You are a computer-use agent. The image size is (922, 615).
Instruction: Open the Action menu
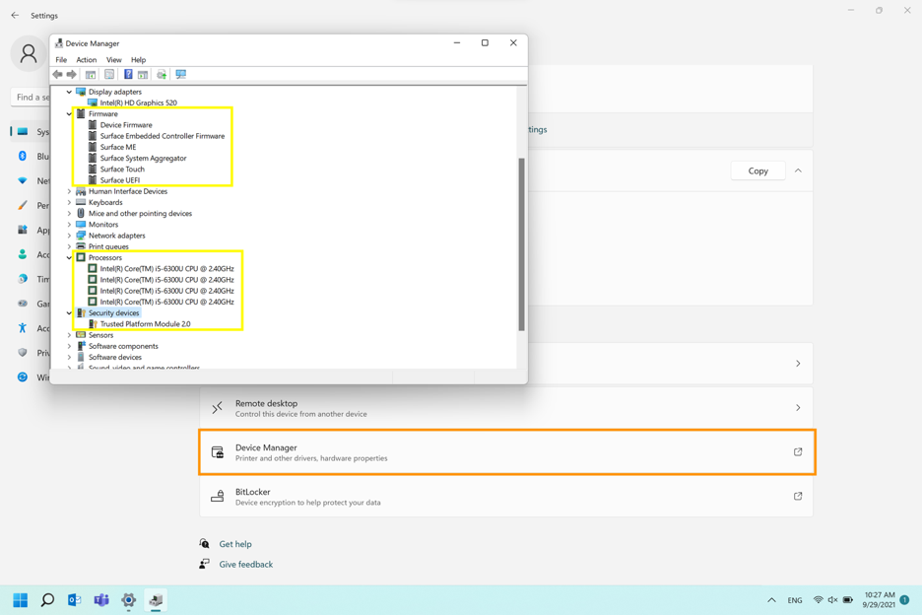pos(87,60)
